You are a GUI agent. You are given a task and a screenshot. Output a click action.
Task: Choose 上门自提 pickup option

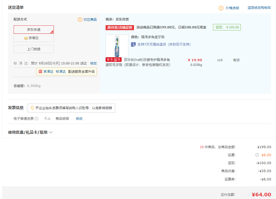[34, 49]
